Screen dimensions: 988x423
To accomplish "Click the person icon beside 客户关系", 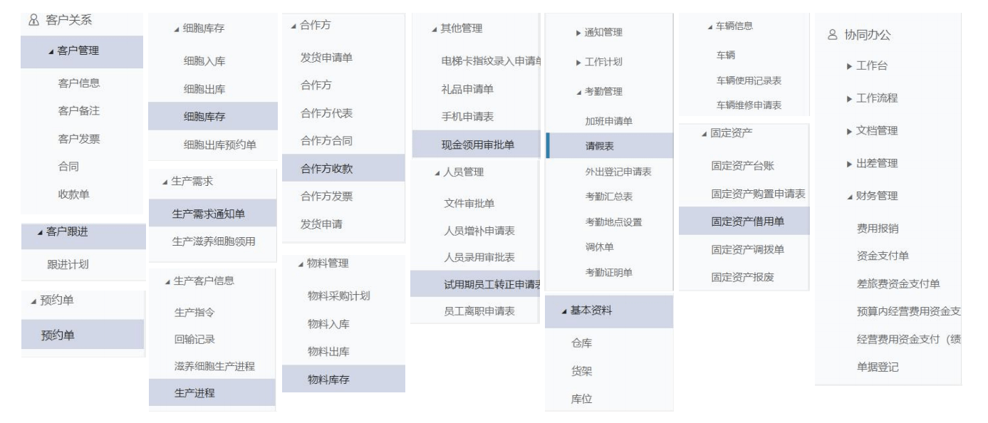I will (33, 20).
